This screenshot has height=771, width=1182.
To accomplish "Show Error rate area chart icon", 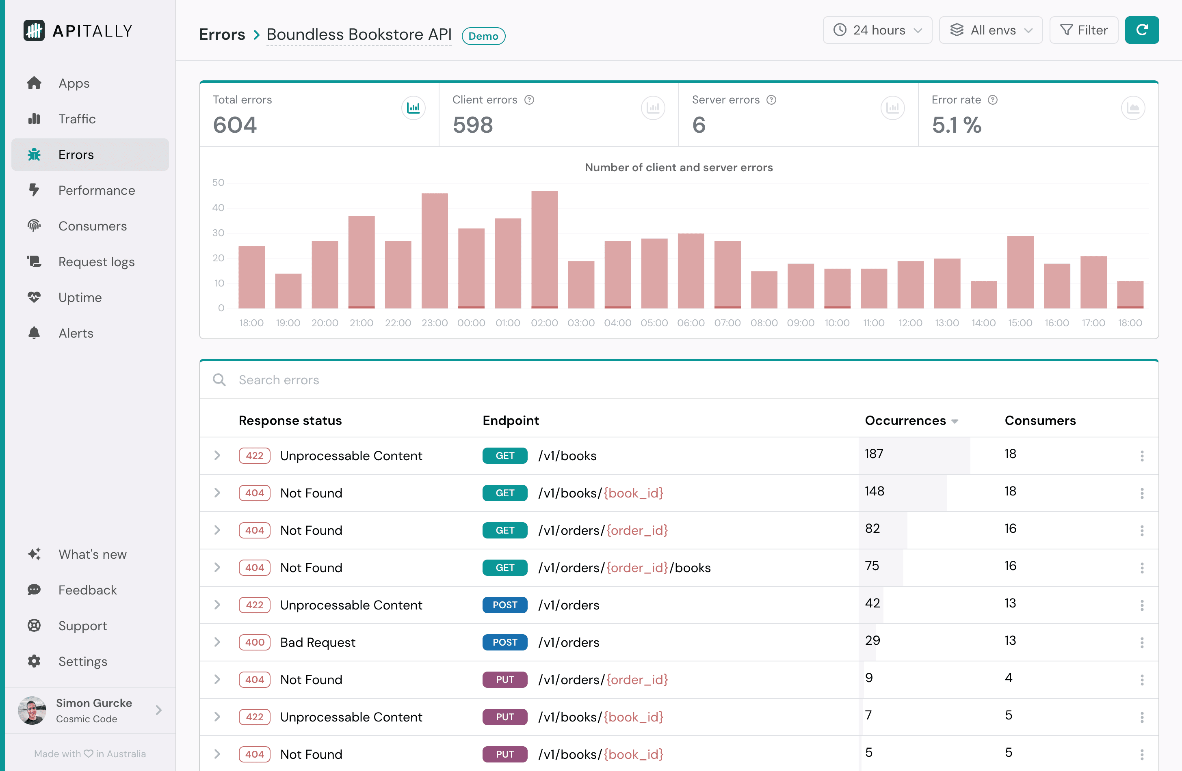I will click(x=1133, y=108).
